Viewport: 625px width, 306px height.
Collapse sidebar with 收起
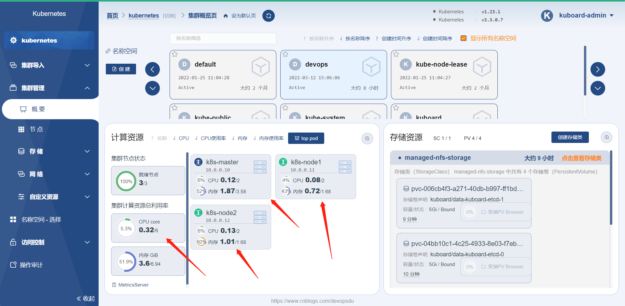coord(86,299)
